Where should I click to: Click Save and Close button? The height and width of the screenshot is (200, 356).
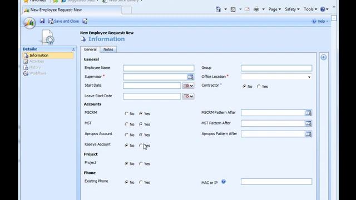63,21
